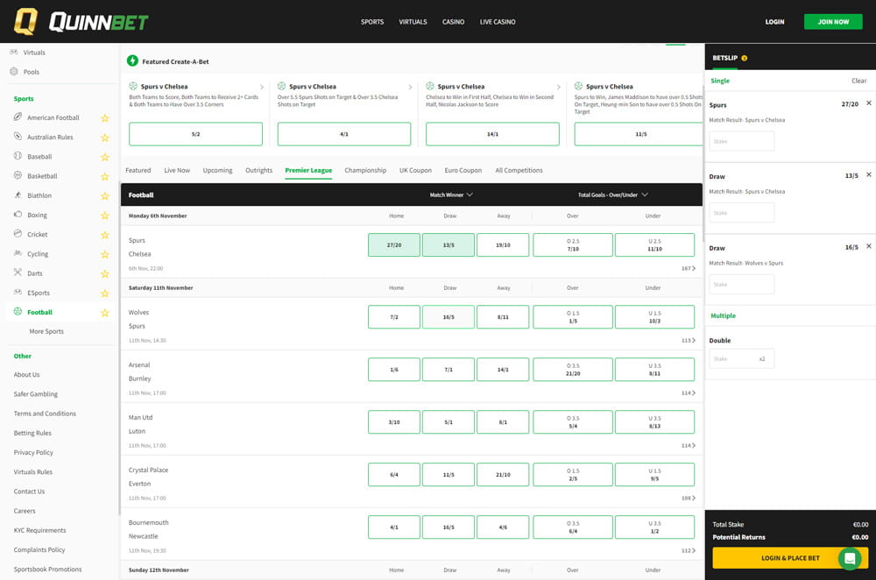Click the Pools icon in sidebar
This screenshot has width=876, height=580.
14,72
